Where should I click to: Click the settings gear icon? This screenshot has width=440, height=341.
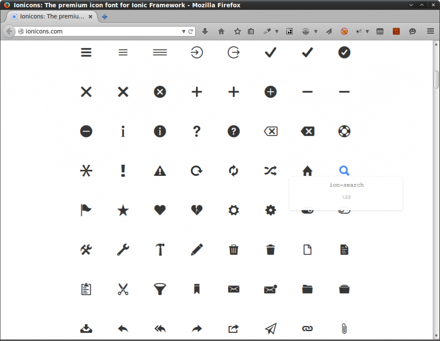click(x=233, y=210)
